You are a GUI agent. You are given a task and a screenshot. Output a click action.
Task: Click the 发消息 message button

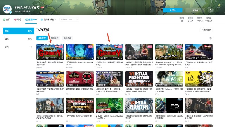[195, 10]
